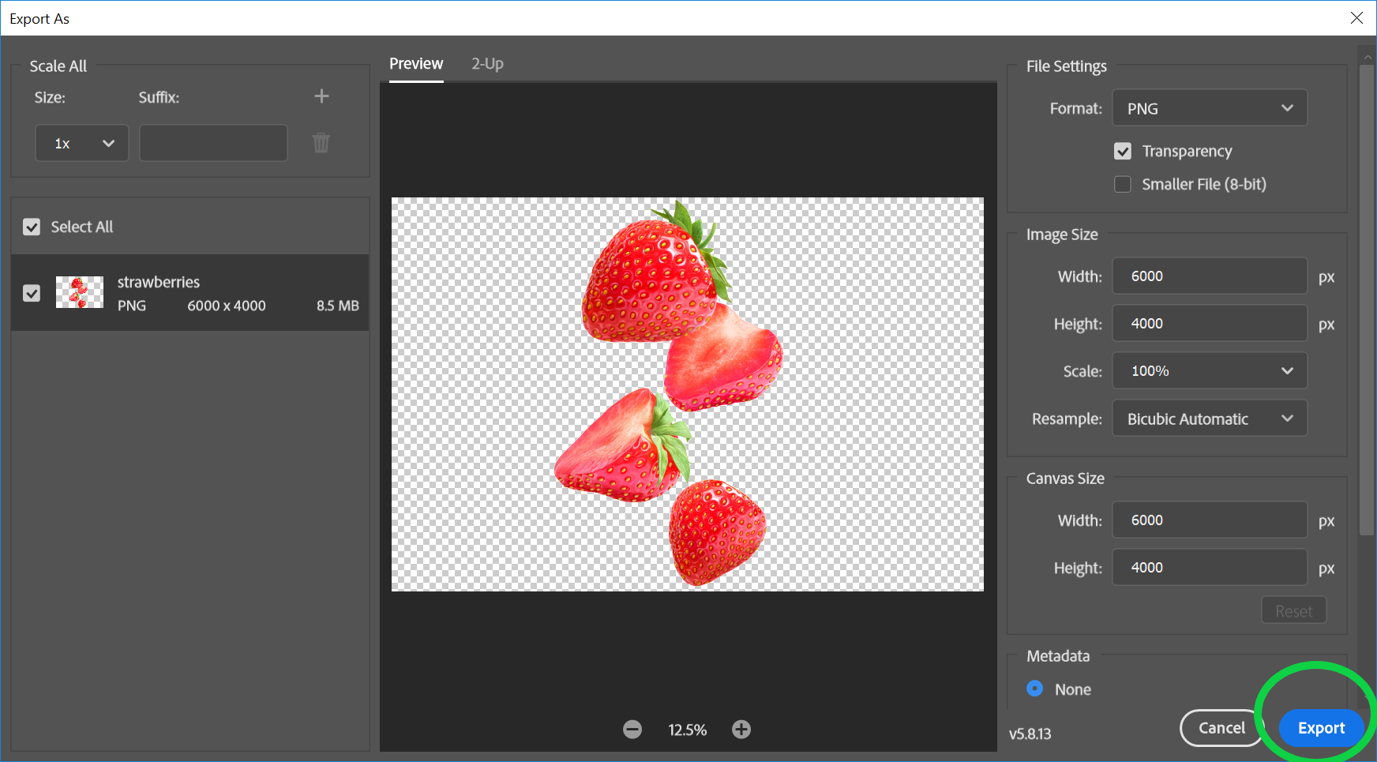The image size is (1377, 762).
Task: Delete the scale entry with trash icon
Action: (x=321, y=143)
